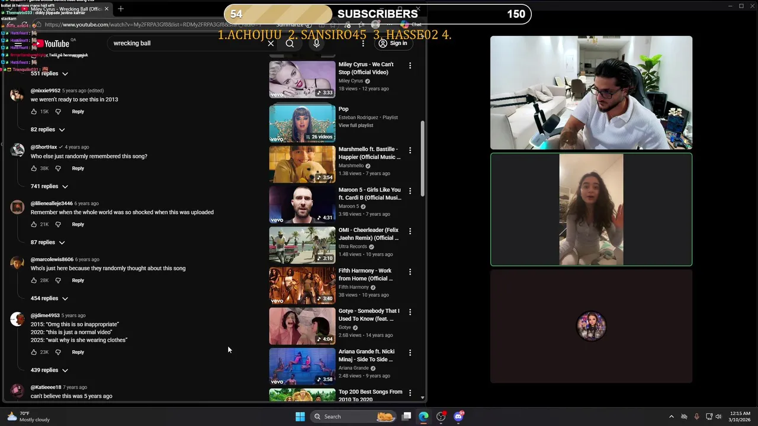758x426 pixels.
Task: Expand 82 replies under @nixxie9952
Action: tap(48, 130)
